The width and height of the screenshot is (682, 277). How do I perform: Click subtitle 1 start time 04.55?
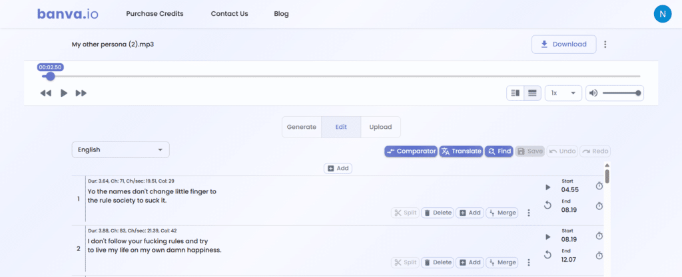coord(570,190)
